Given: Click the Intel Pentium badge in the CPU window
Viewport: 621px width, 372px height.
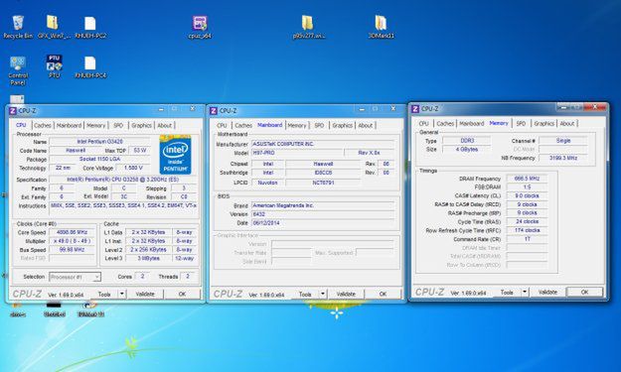Looking at the screenshot, I should 175,155.
